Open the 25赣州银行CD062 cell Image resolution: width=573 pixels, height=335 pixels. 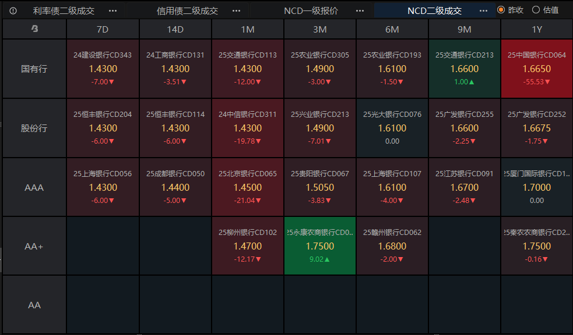[392, 246]
